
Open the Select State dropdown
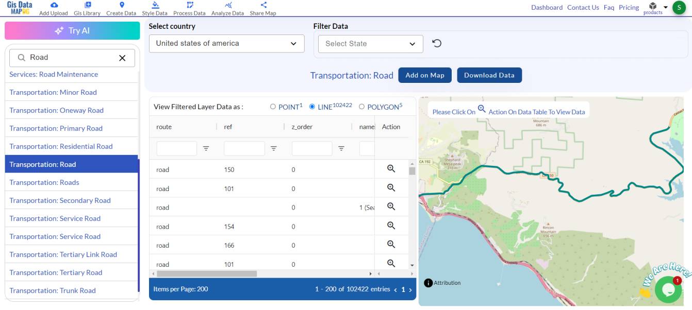pos(370,44)
